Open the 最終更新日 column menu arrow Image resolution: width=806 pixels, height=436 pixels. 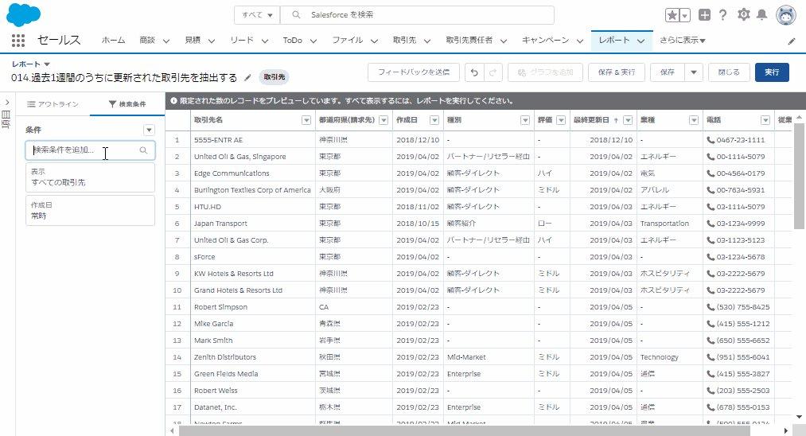pyautogui.click(x=628, y=120)
